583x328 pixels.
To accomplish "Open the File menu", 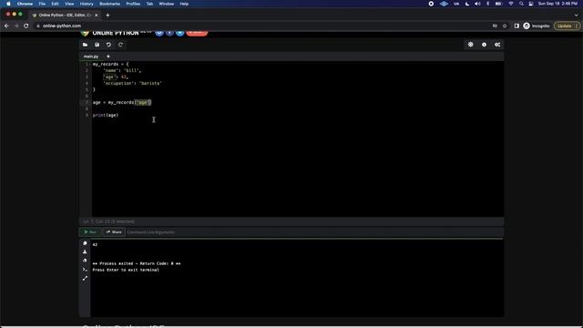I will (42, 4).
